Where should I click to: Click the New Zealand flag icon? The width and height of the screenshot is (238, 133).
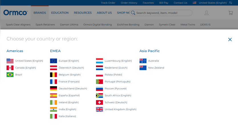(143, 68)
